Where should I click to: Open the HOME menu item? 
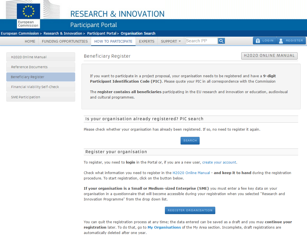point(30,41)
